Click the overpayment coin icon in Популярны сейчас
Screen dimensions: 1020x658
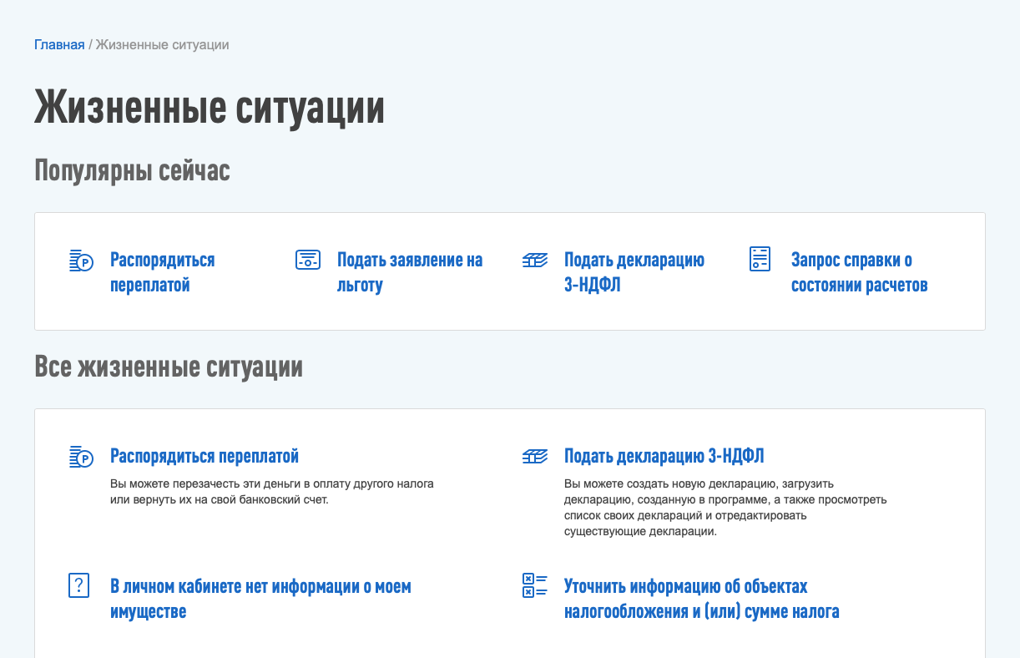coord(81,261)
